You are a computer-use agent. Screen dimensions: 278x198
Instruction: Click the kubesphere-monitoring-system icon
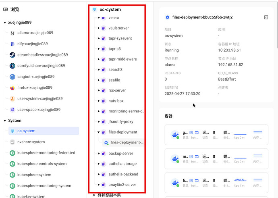[x=12, y=186]
